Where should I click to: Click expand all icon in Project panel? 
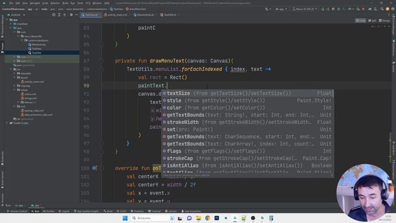(x=59, y=15)
